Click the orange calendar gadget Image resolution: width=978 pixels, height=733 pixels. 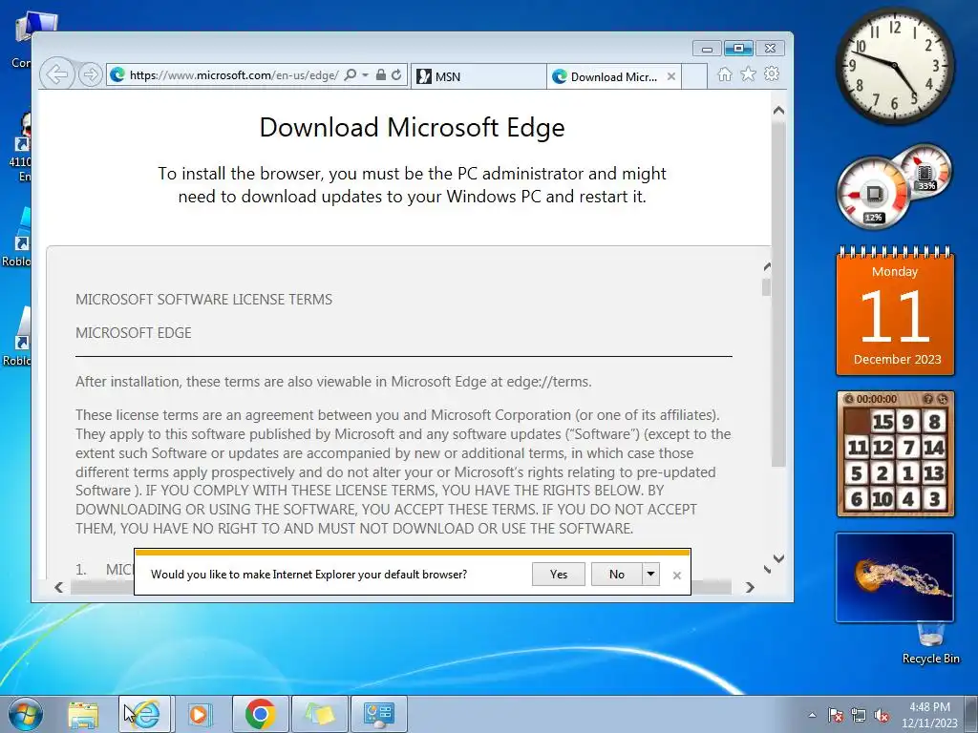tap(895, 312)
